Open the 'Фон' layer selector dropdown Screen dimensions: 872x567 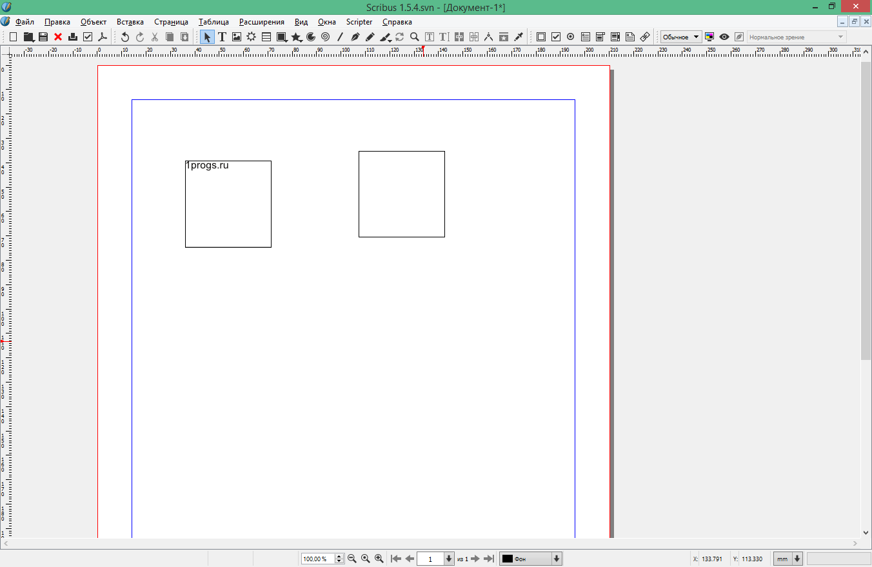531,559
